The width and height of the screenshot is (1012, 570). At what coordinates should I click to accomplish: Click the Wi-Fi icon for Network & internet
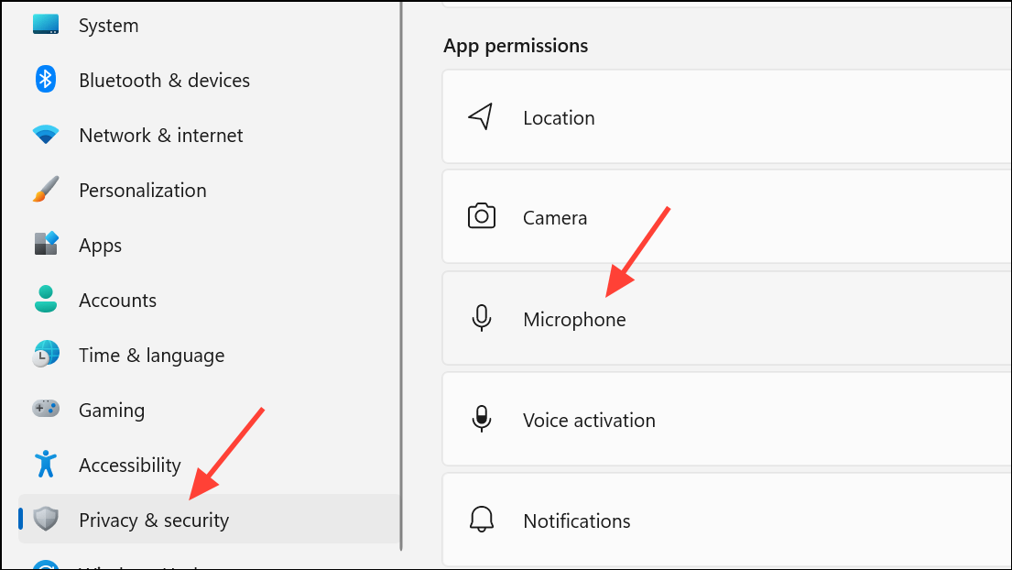(46, 135)
